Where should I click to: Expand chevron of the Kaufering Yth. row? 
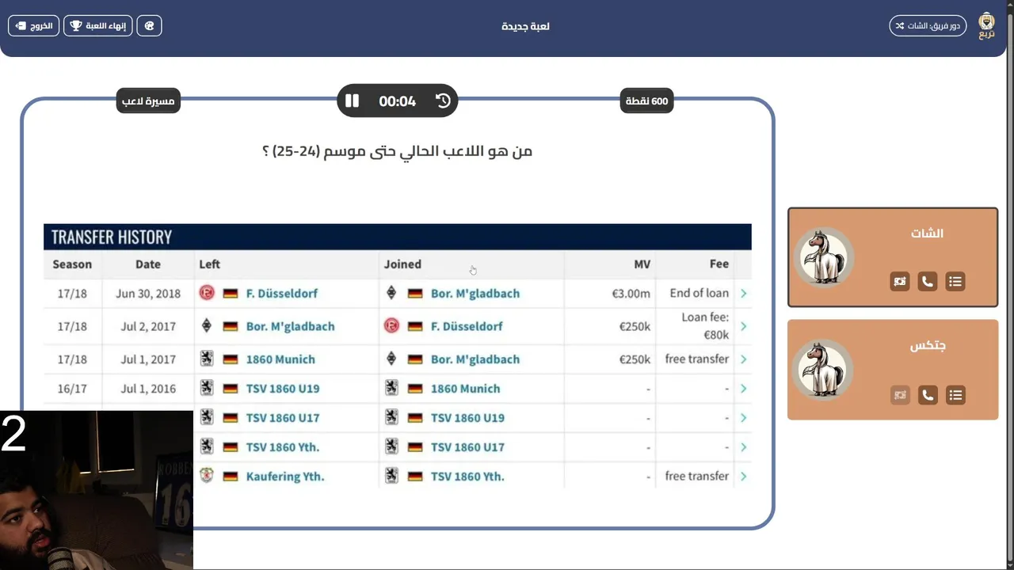743,477
